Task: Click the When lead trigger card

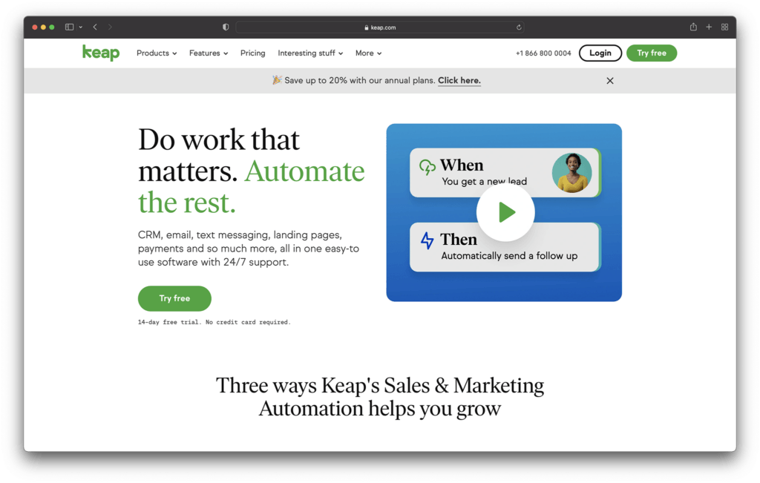Action: pyautogui.click(x=505, y=172)
